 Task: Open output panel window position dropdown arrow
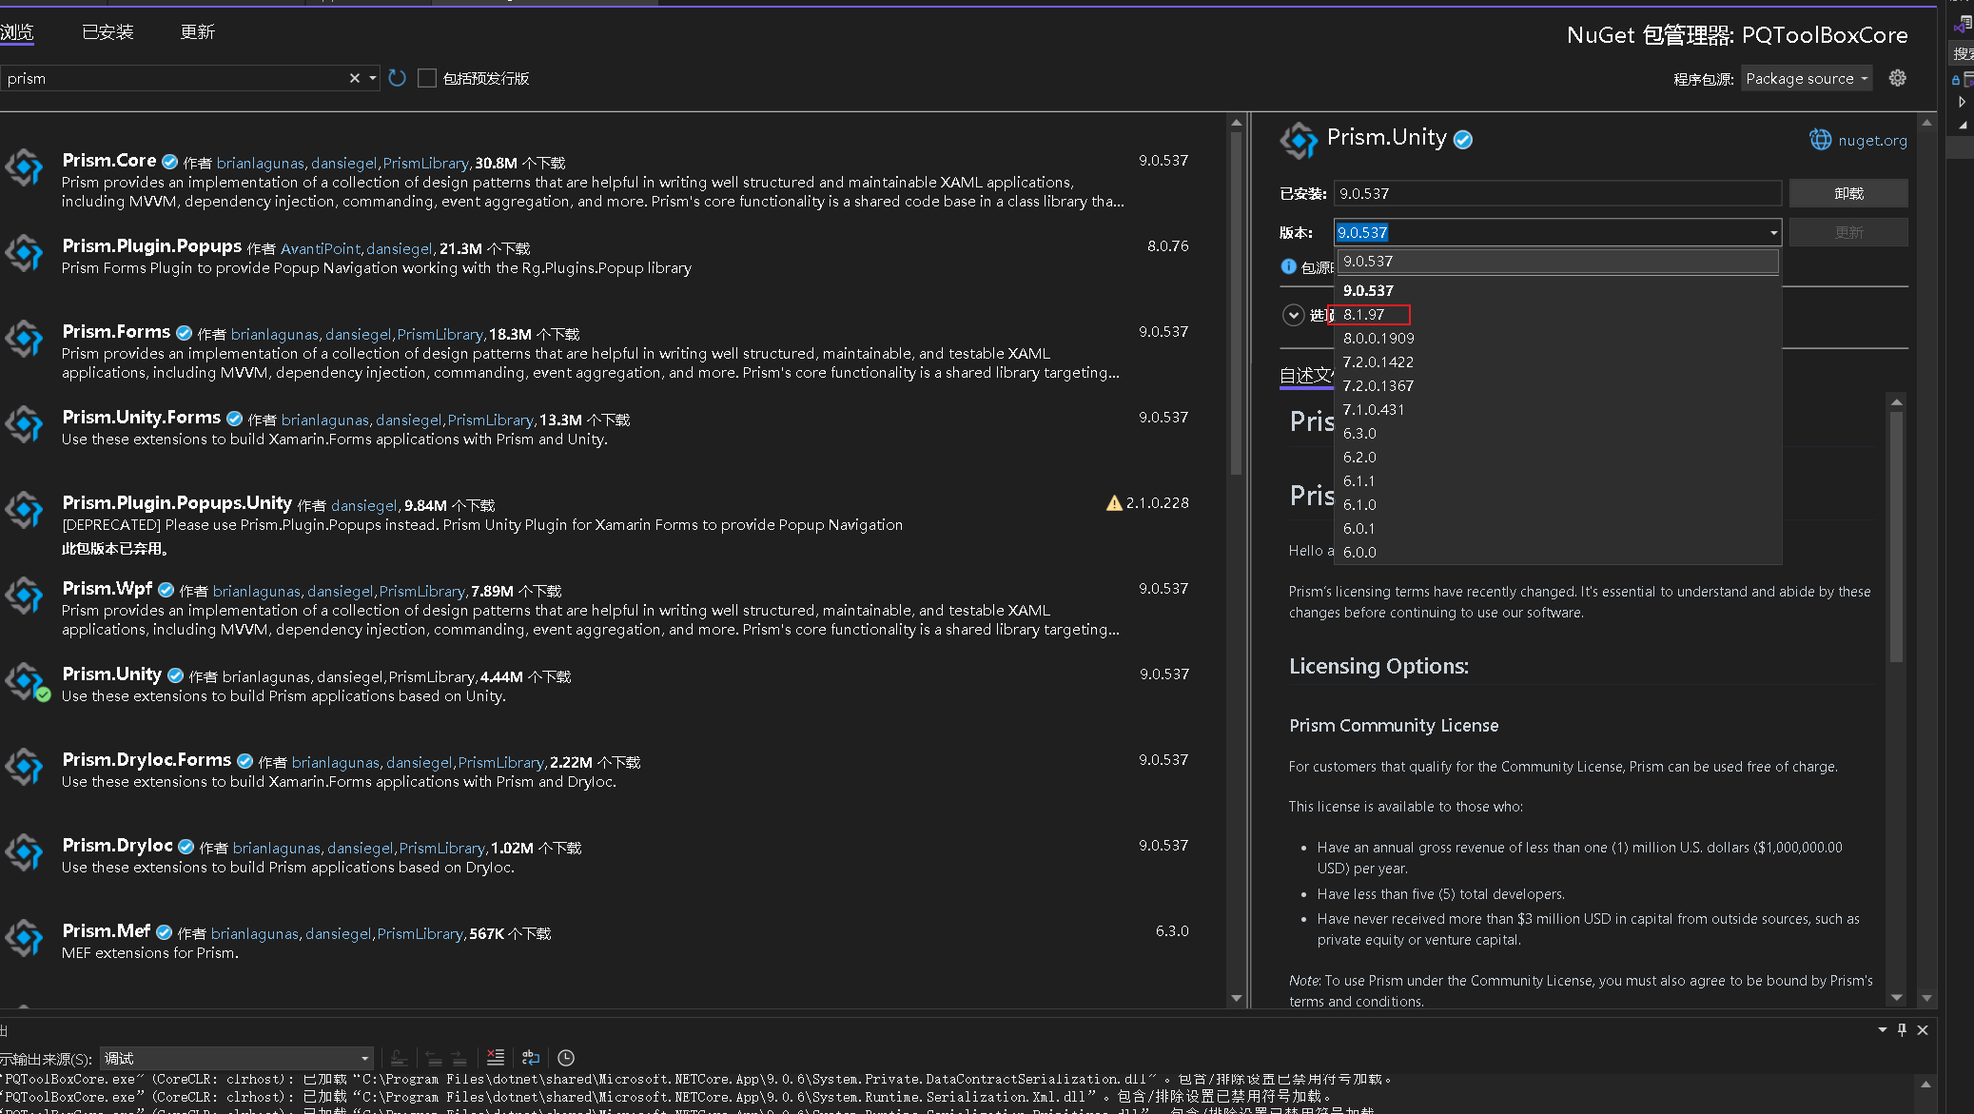(1882, 1030)
